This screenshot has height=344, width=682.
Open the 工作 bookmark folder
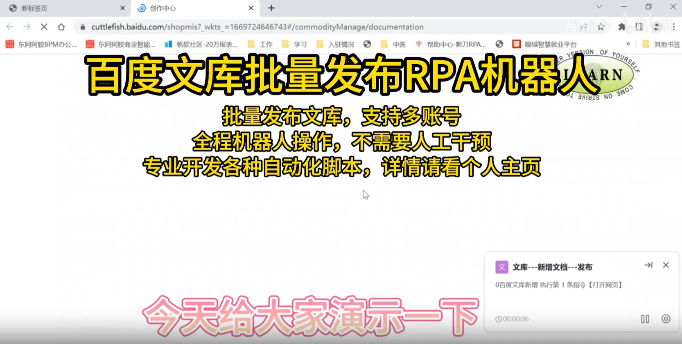(260, 44)
